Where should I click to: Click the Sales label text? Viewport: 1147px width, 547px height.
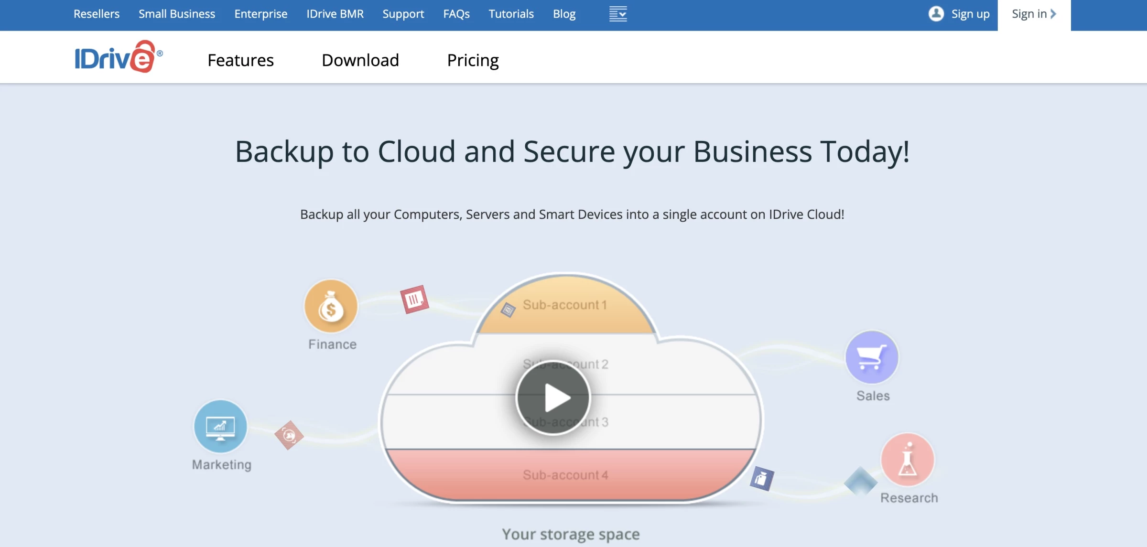coord(873,396)
